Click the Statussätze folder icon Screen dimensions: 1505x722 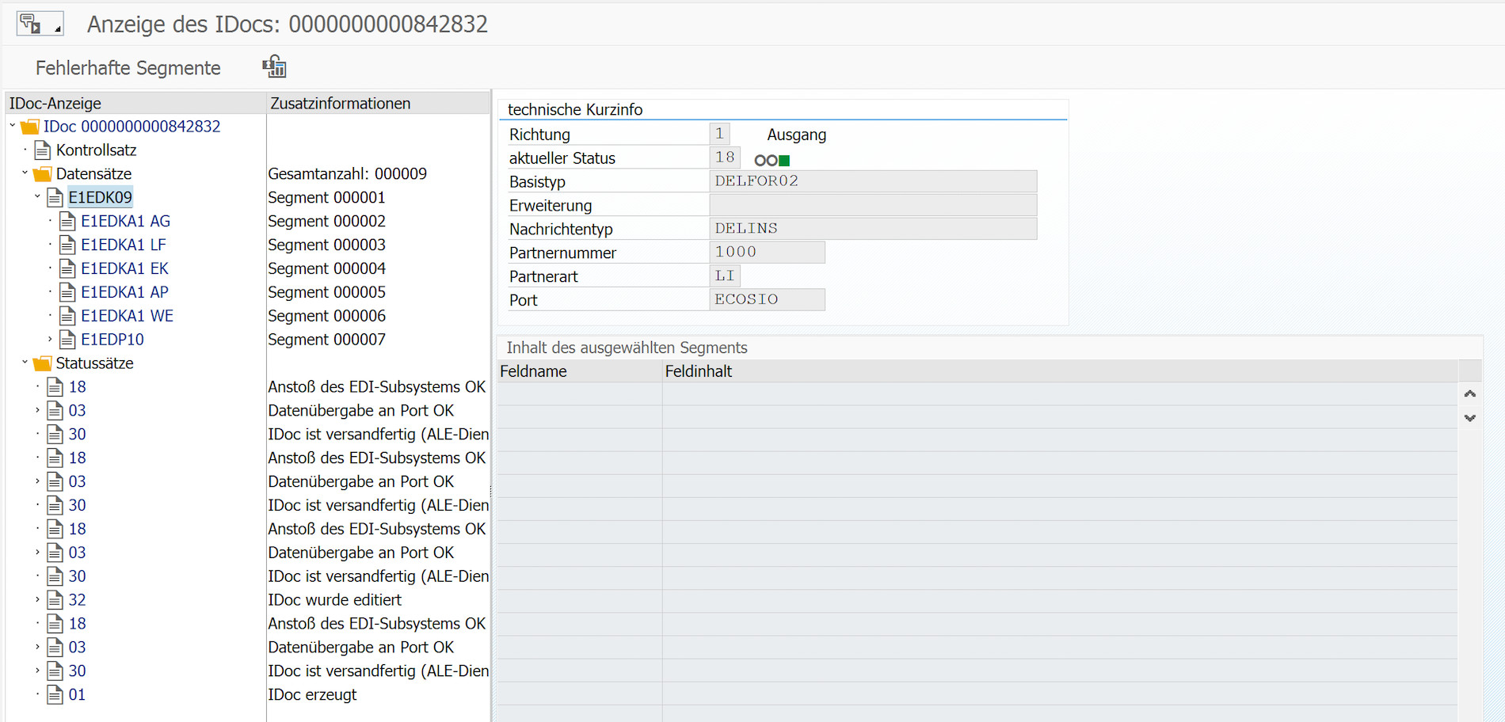pos(43,363)
